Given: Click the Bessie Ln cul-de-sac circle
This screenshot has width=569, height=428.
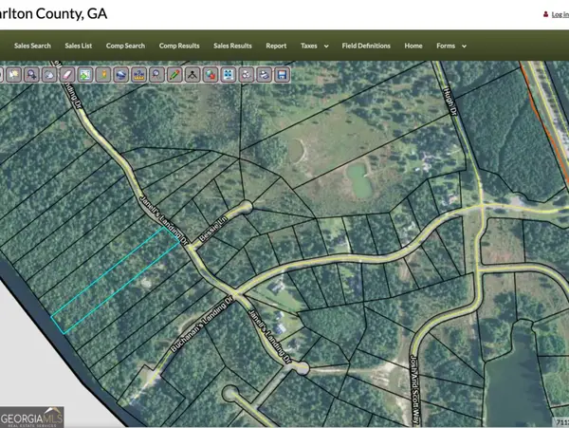Looking at the screenshot, I should (x=246, y=207).
